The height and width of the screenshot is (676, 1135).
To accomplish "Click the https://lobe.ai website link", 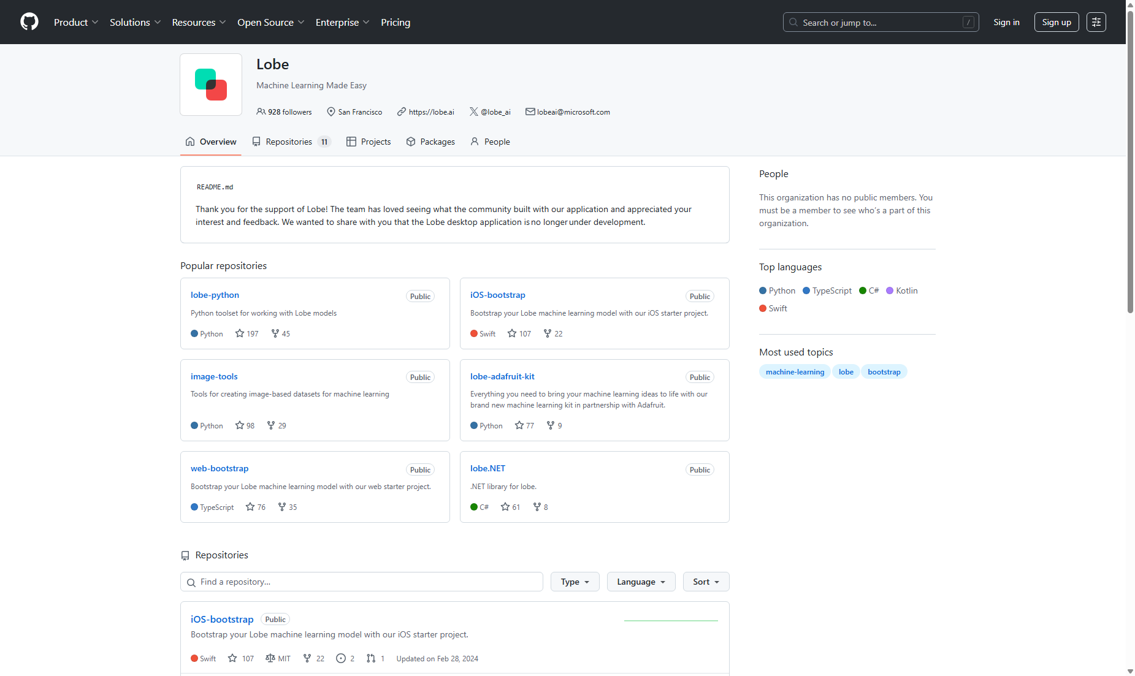I will click(431, 112).
